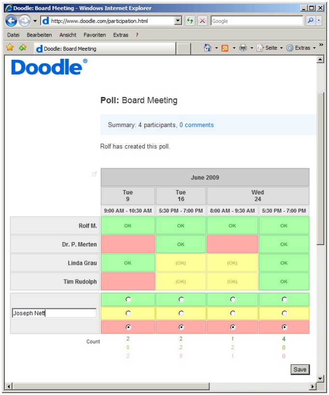Click the June 2009 table header
The height and width of the screenshot is (395, 329).
pos(205,177)
